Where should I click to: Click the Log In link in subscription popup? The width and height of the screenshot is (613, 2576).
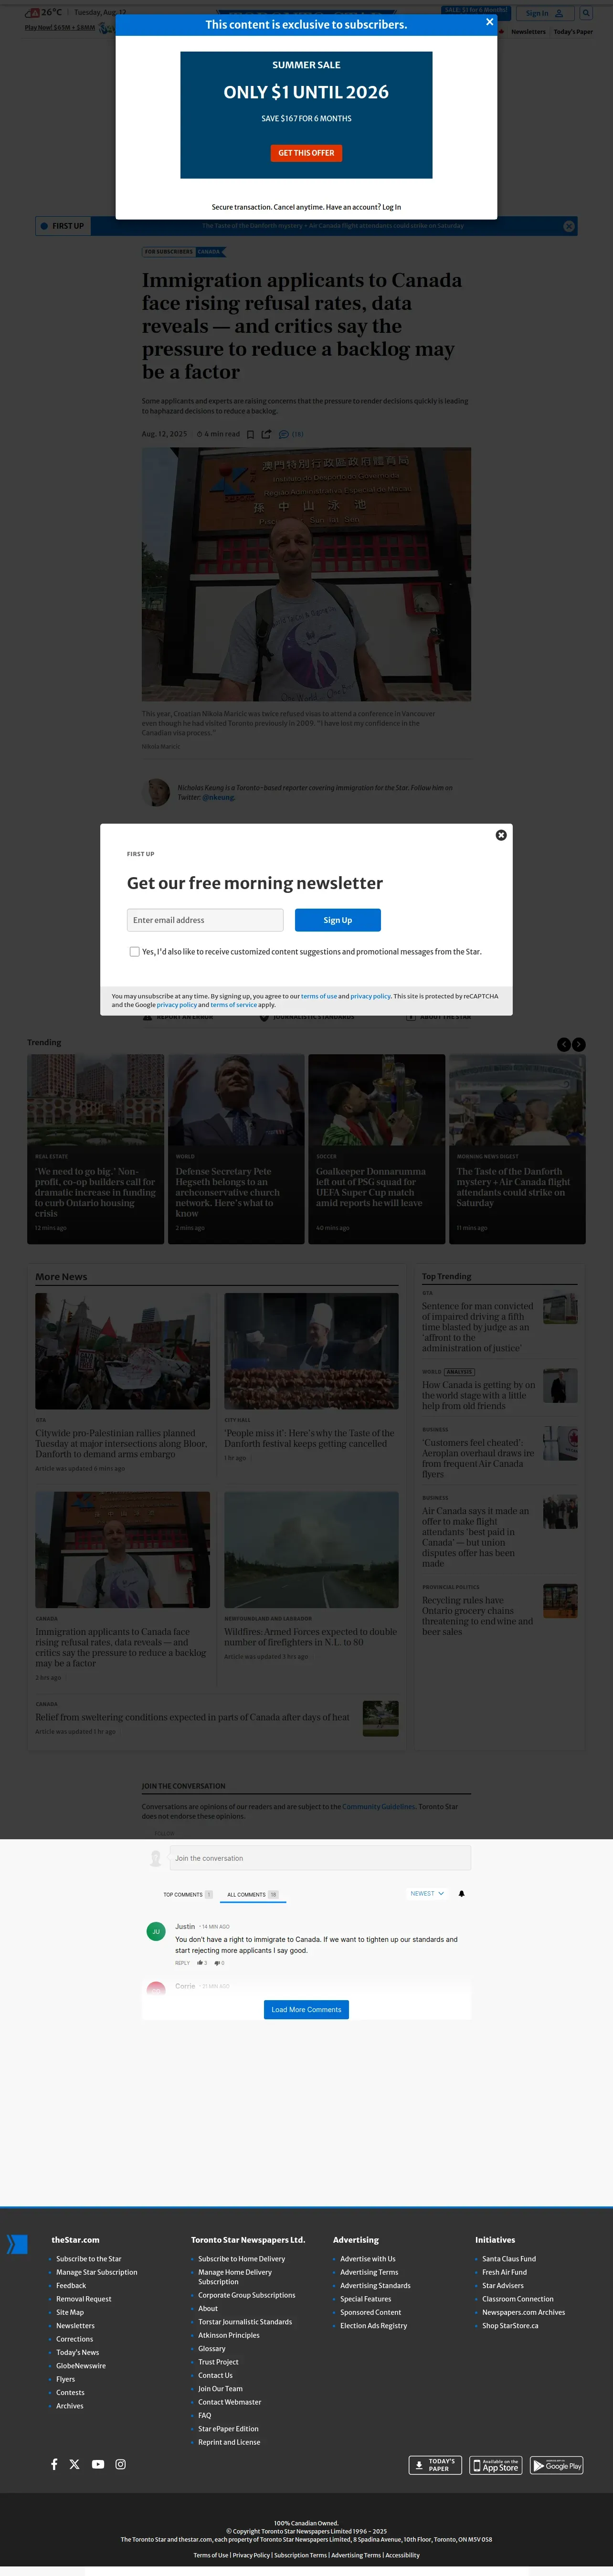(391, 207)
